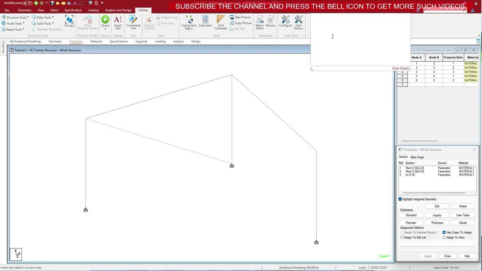Switch to Beta Angle tab in Properties
Viewport: 482px width, 271px height.
(x=417, y=157)
